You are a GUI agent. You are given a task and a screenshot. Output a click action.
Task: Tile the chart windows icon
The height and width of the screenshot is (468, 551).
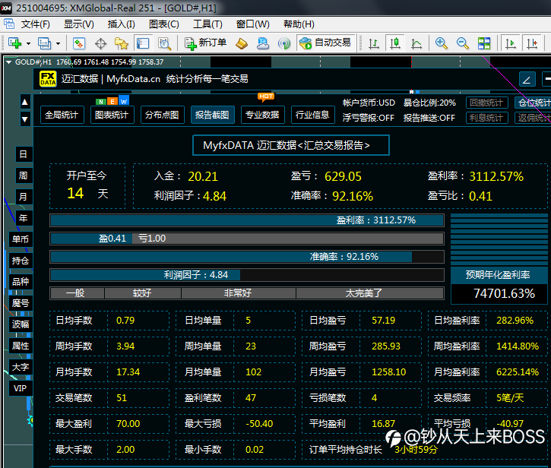(x=484, y=43)
